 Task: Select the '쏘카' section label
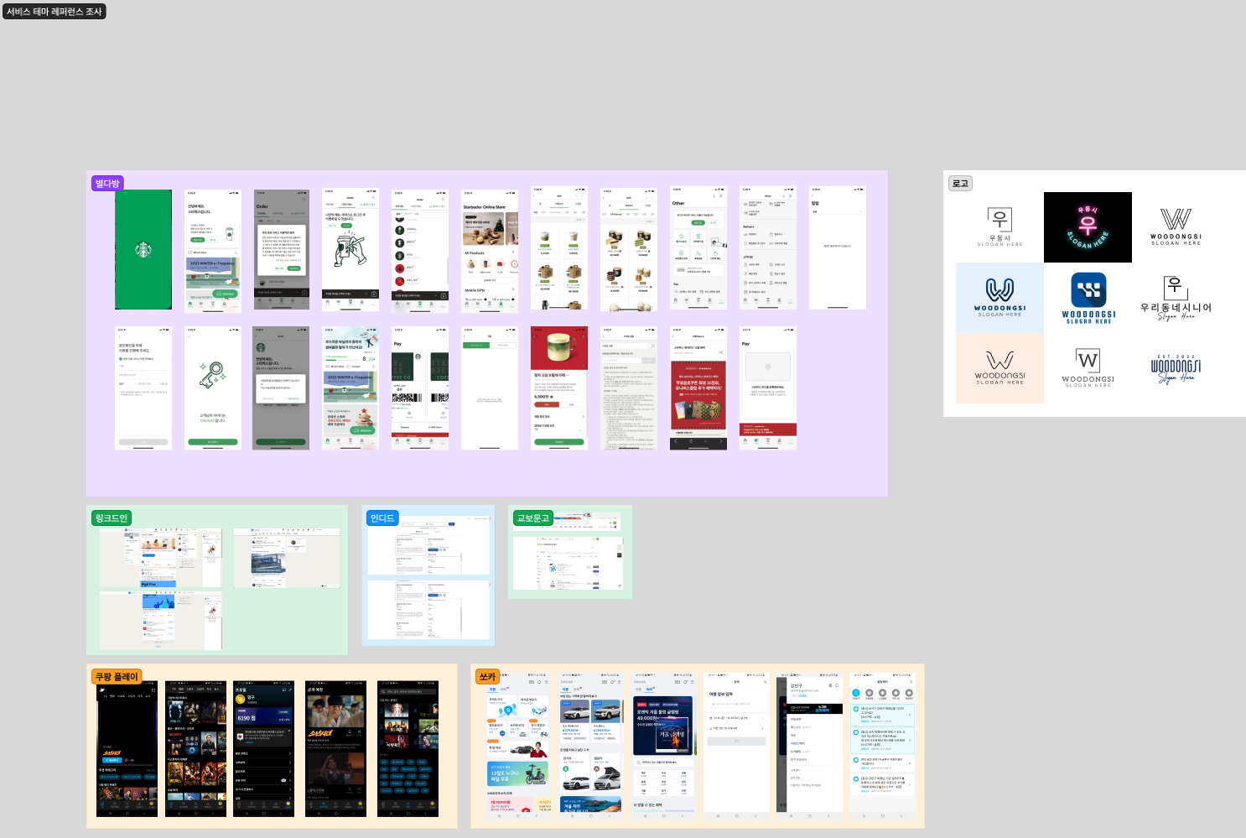coord(487,676)
